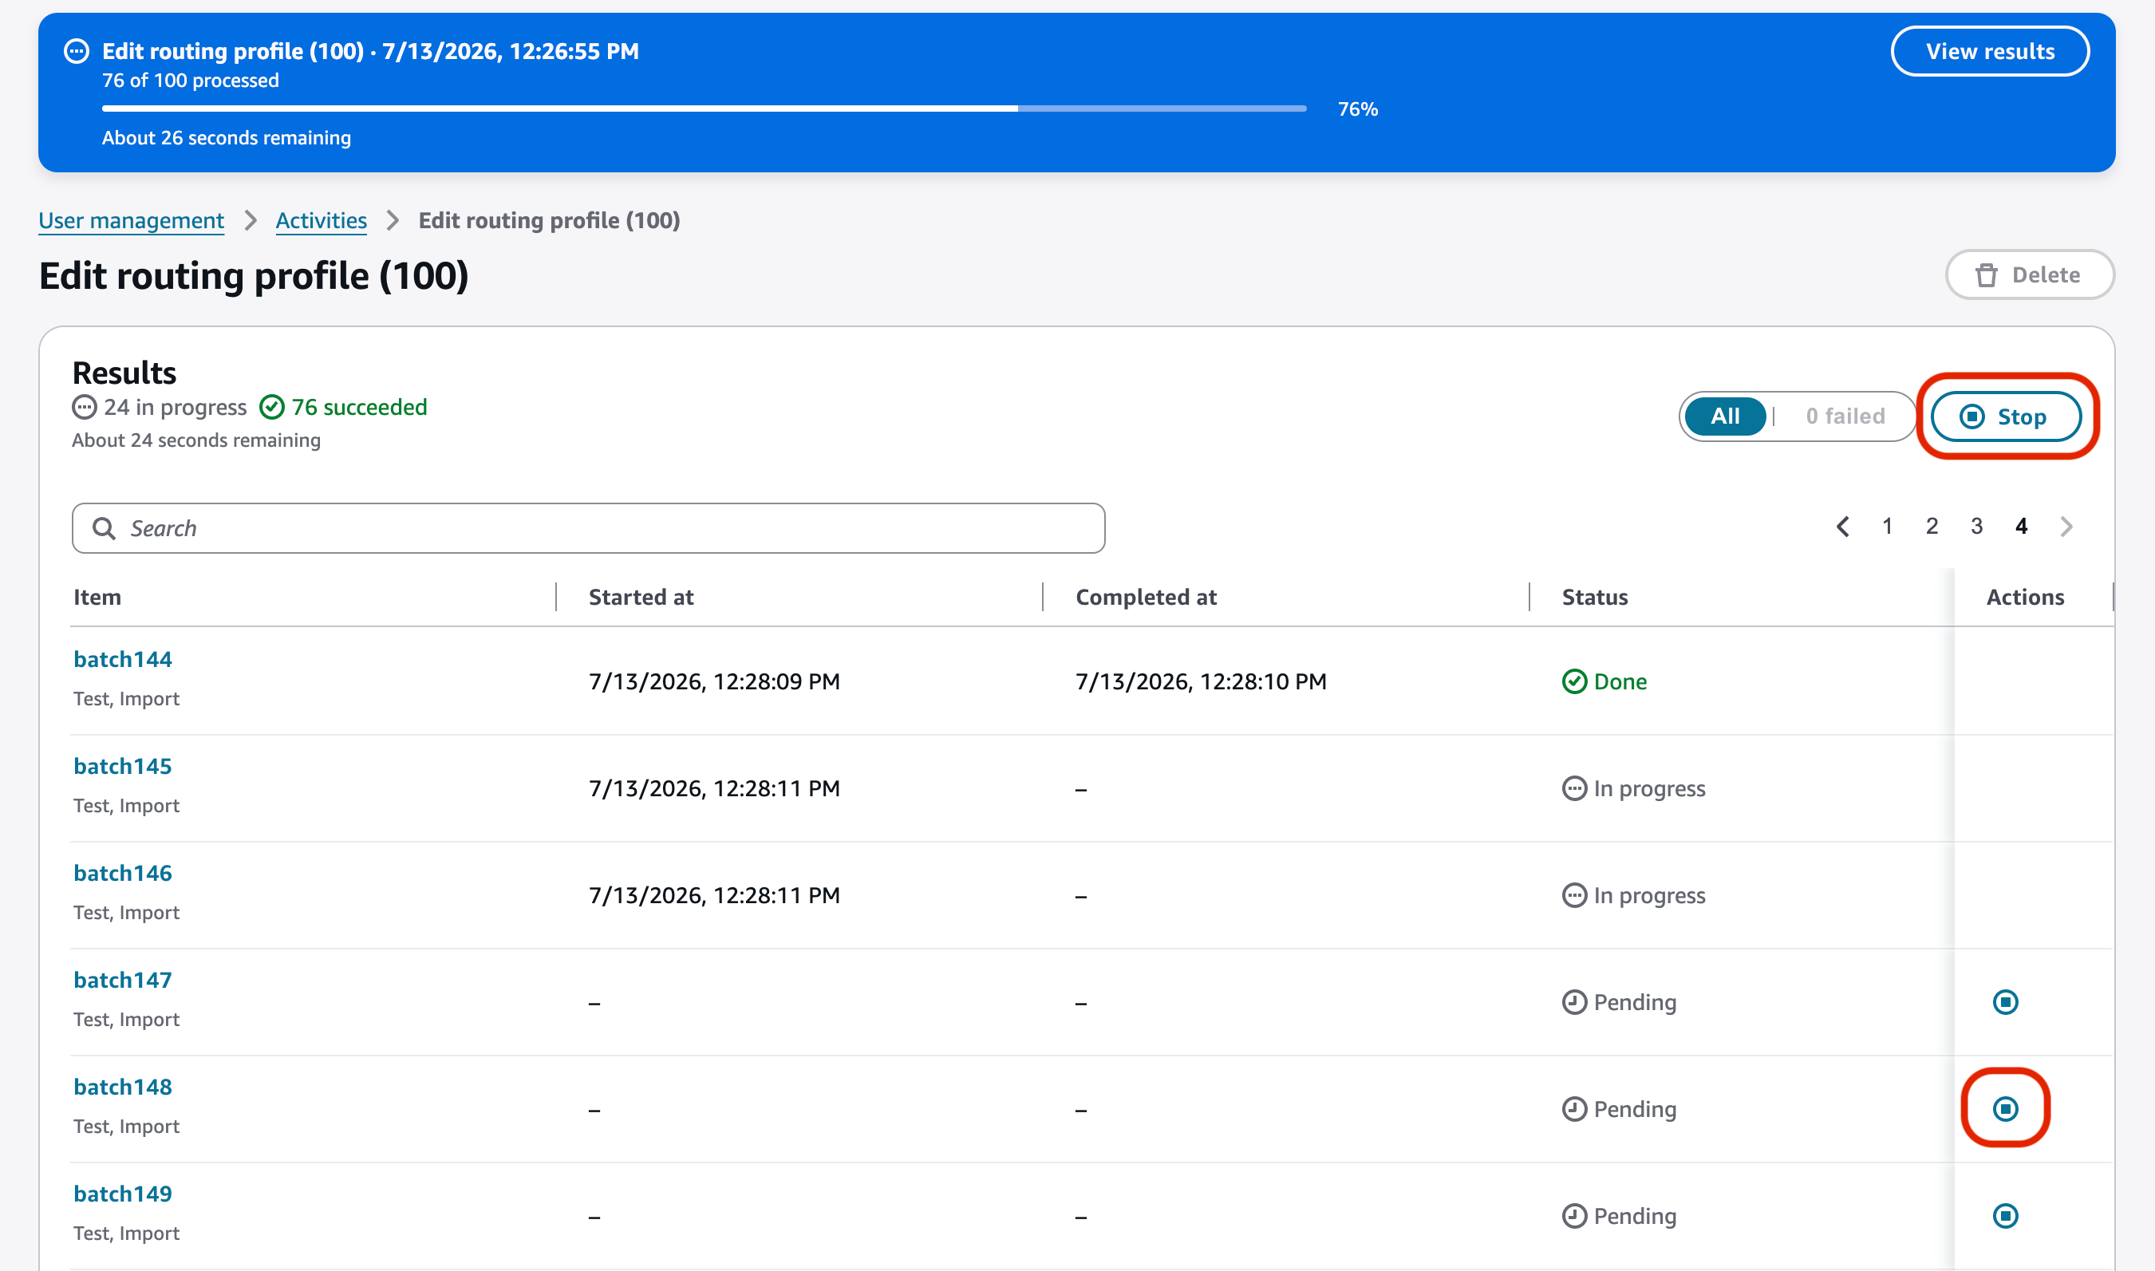The width and height of the screenshot is (2155, 1271).
Task: Open the batch149 item link
Action: pos(122,1194)
